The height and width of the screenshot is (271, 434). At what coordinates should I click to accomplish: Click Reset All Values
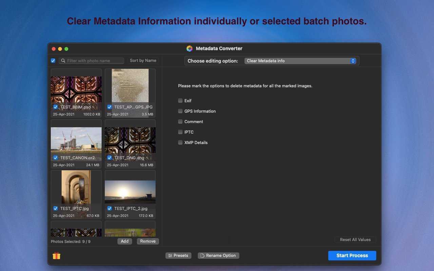[355, 239]
